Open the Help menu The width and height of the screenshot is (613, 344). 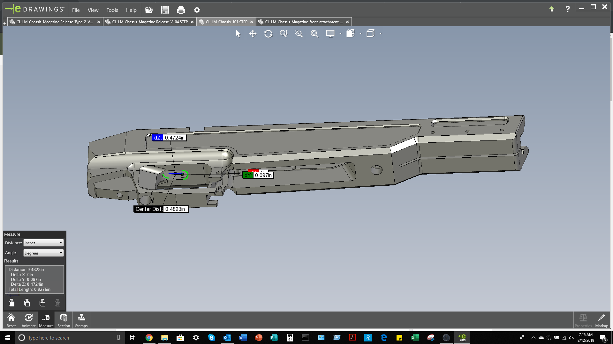(131, 10)
